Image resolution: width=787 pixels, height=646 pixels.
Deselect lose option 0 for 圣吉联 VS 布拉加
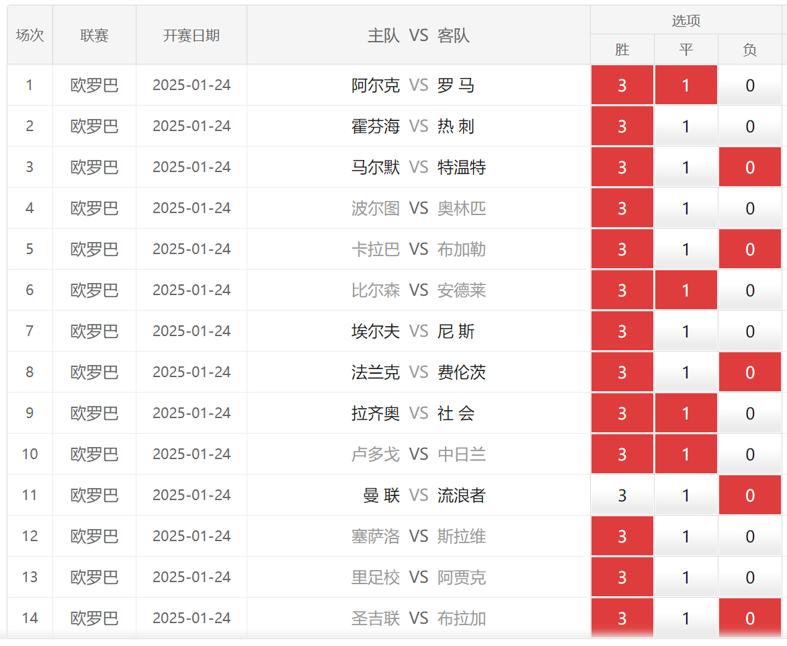pos(750,618)
